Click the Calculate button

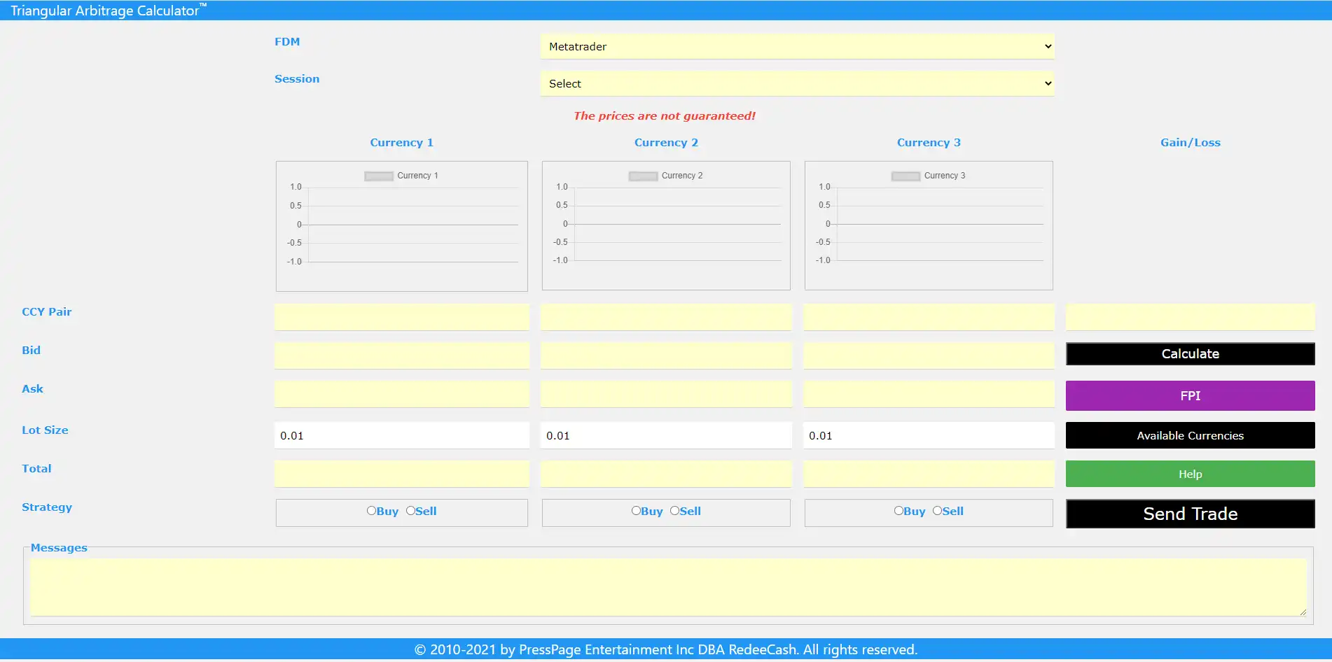tap(1190, 354)
